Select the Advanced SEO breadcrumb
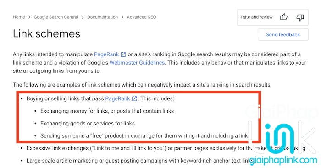The width and height of the screenshot is (321, 168). pyautogui.click(x=141, y=17)
